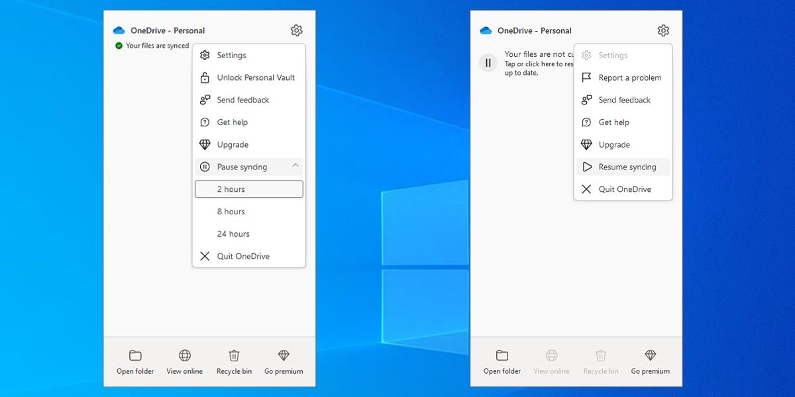Image resolution: width=795 pixels, height=397 pixels.
Task: Open the gear menu in left OneDrive panel
Action: [296, 30]
